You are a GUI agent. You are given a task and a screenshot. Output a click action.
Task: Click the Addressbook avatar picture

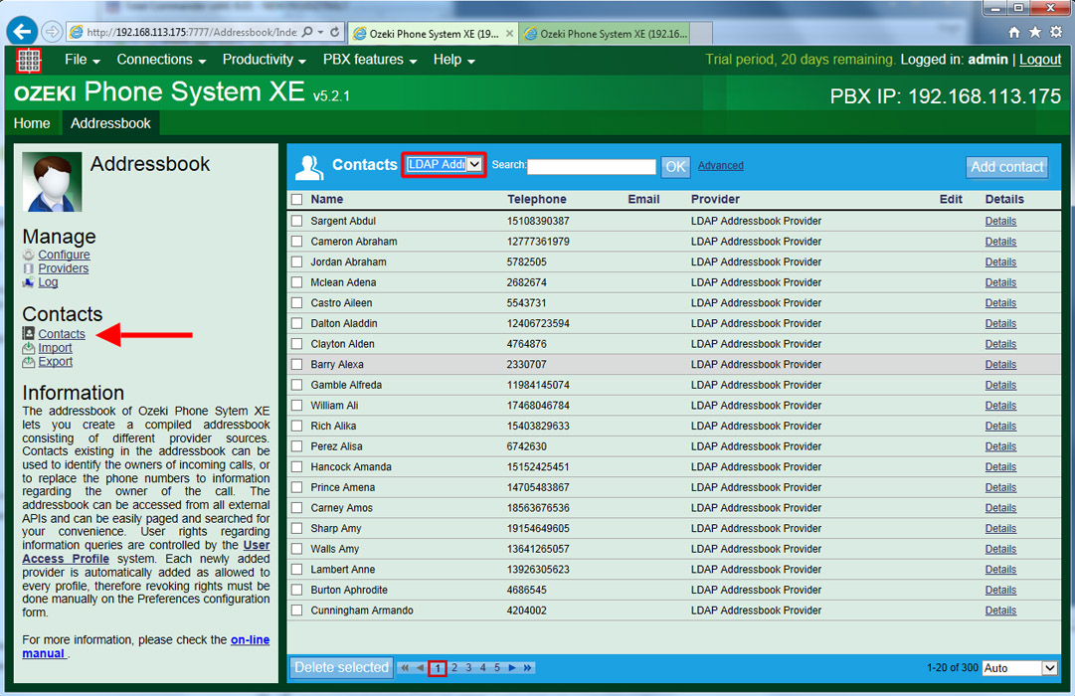(x=52, y=182)
